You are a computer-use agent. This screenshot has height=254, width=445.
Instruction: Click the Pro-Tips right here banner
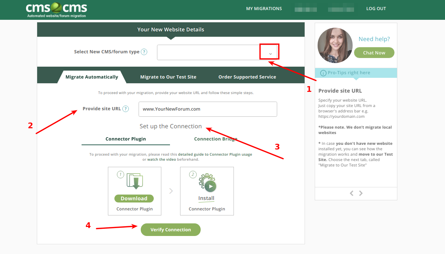[x=356, y=73]
